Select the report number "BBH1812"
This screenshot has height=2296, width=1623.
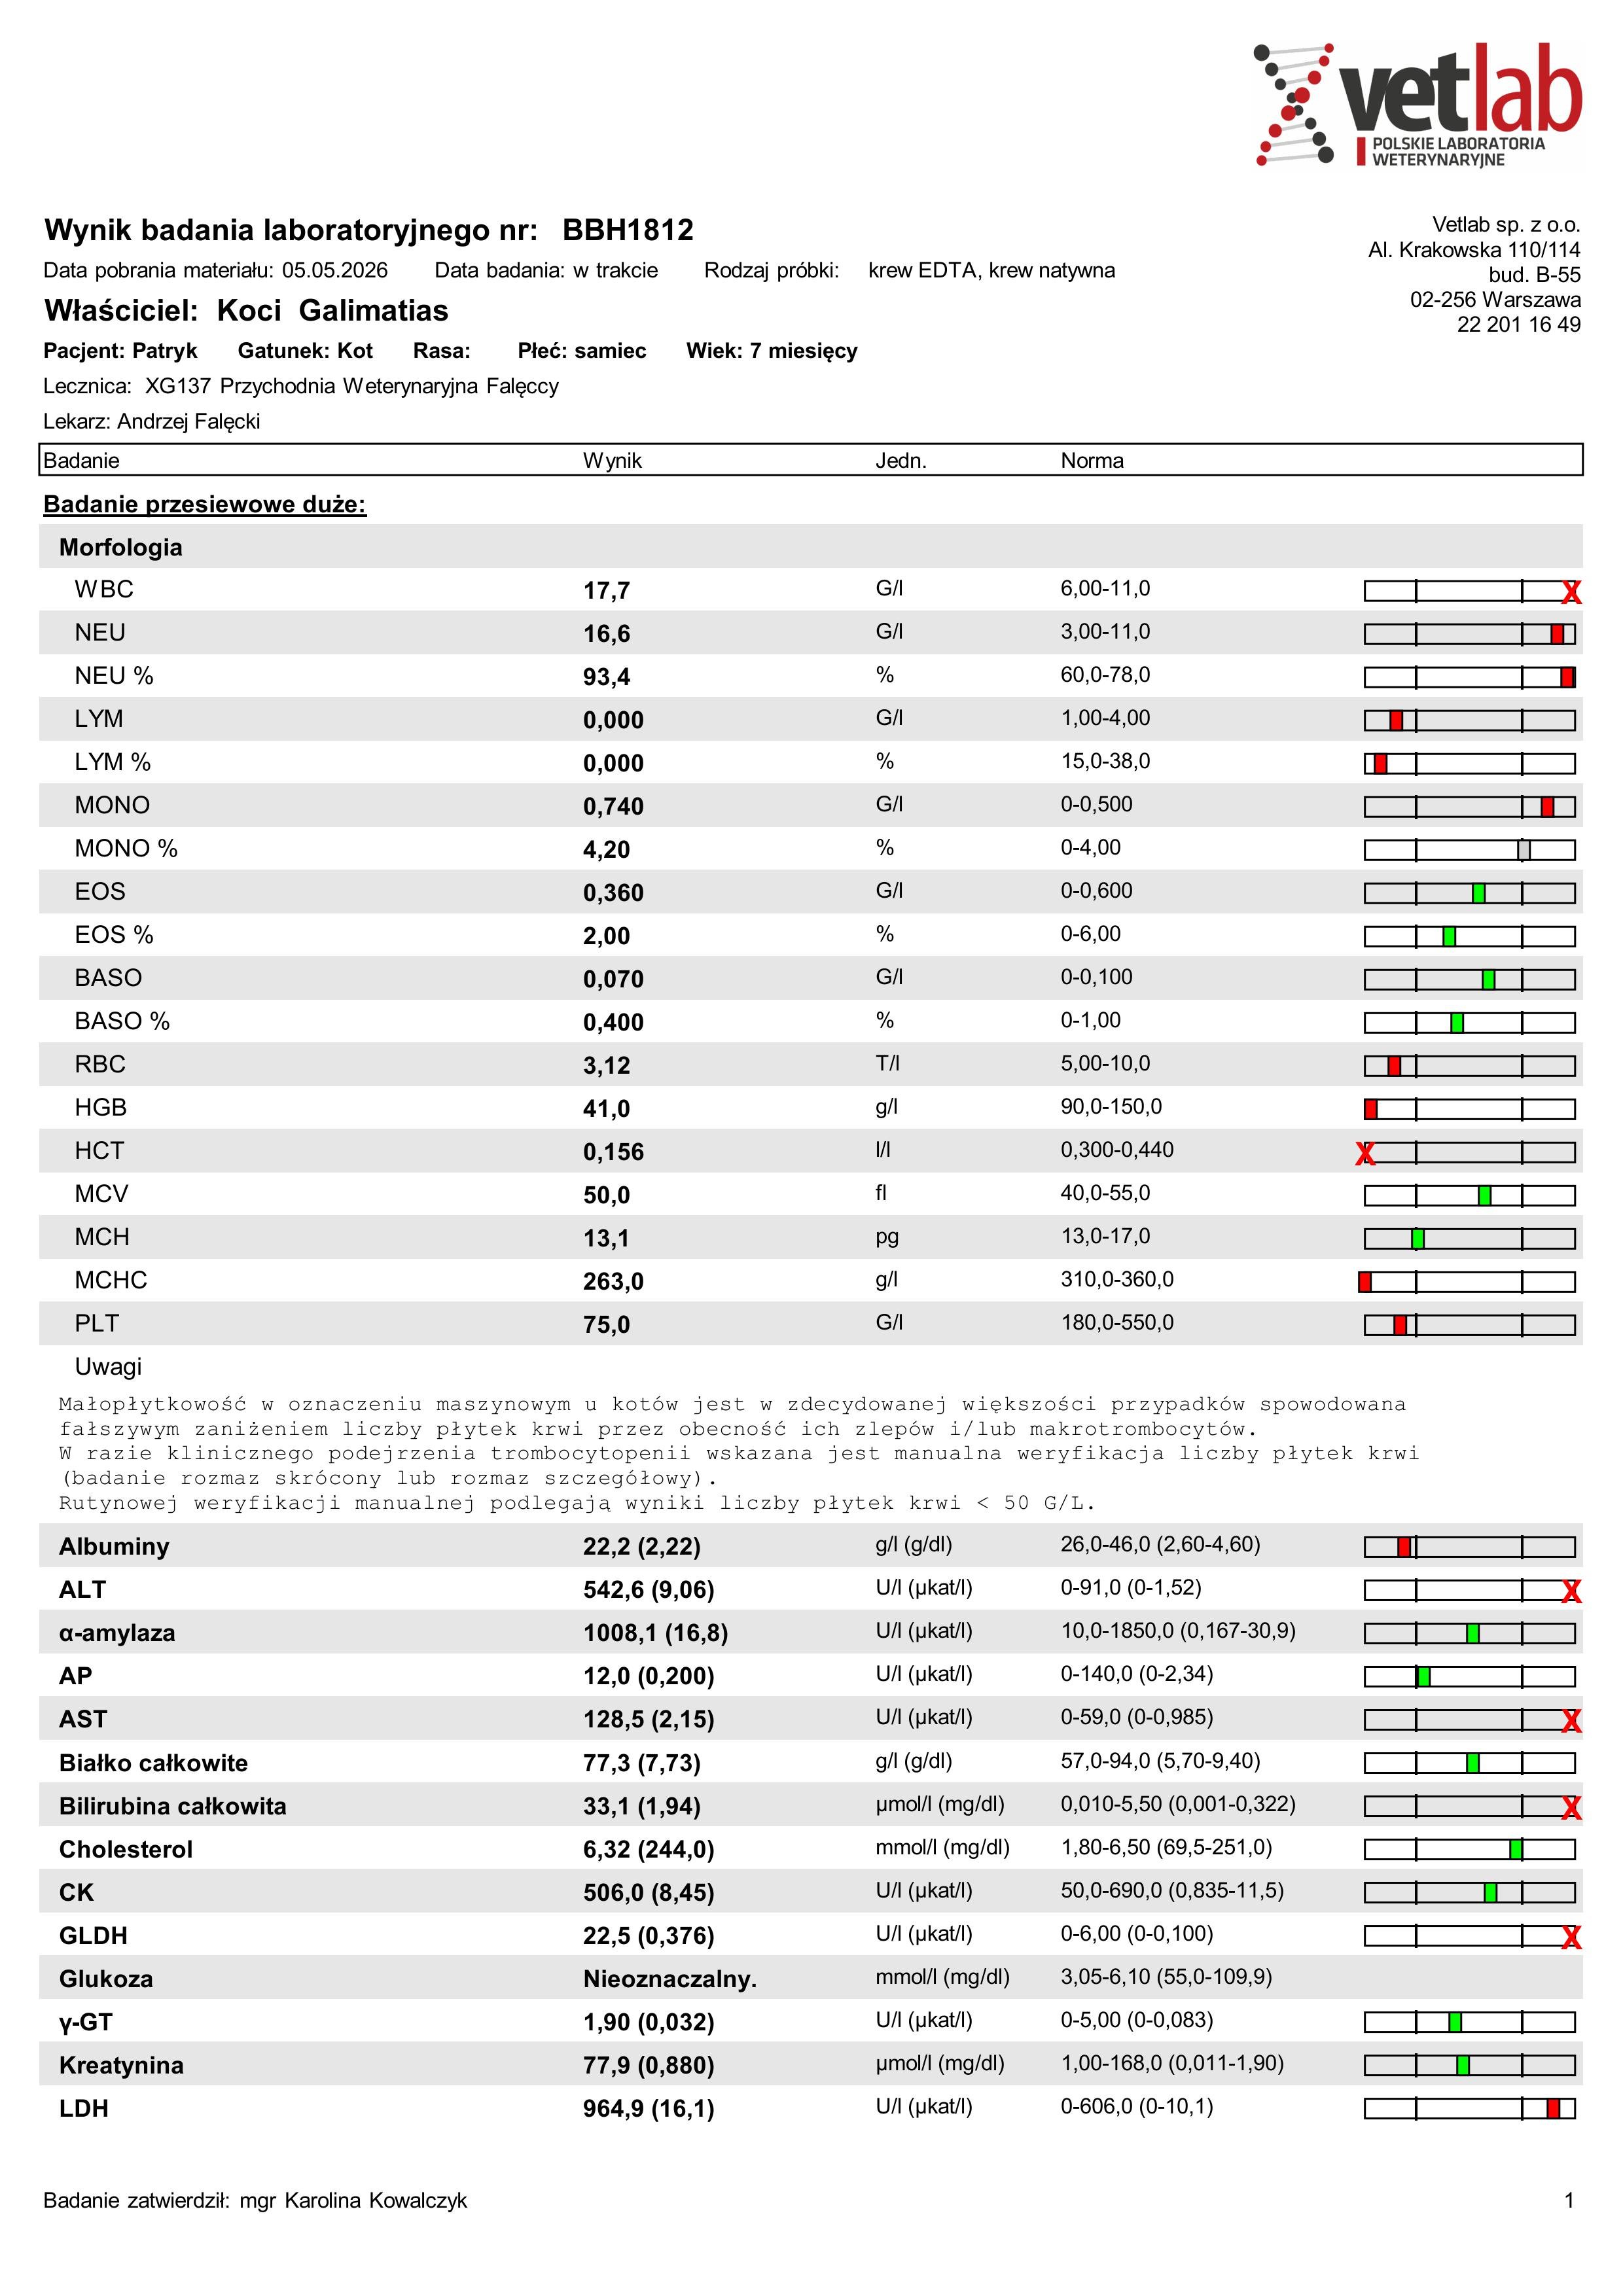pyautogui.click(x=628, y=230)
